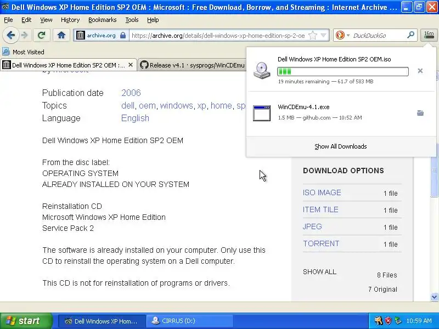The image size is (439, 329).
Task: Open the xp topic link
Action: coord(201,105)
